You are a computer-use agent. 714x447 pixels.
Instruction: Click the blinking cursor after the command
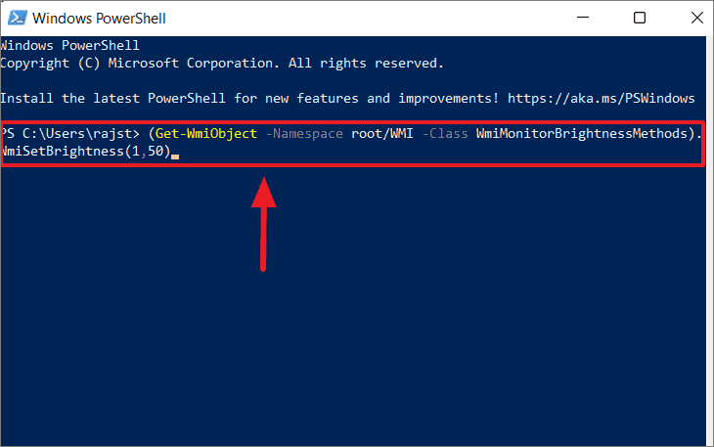coord(175,156)
